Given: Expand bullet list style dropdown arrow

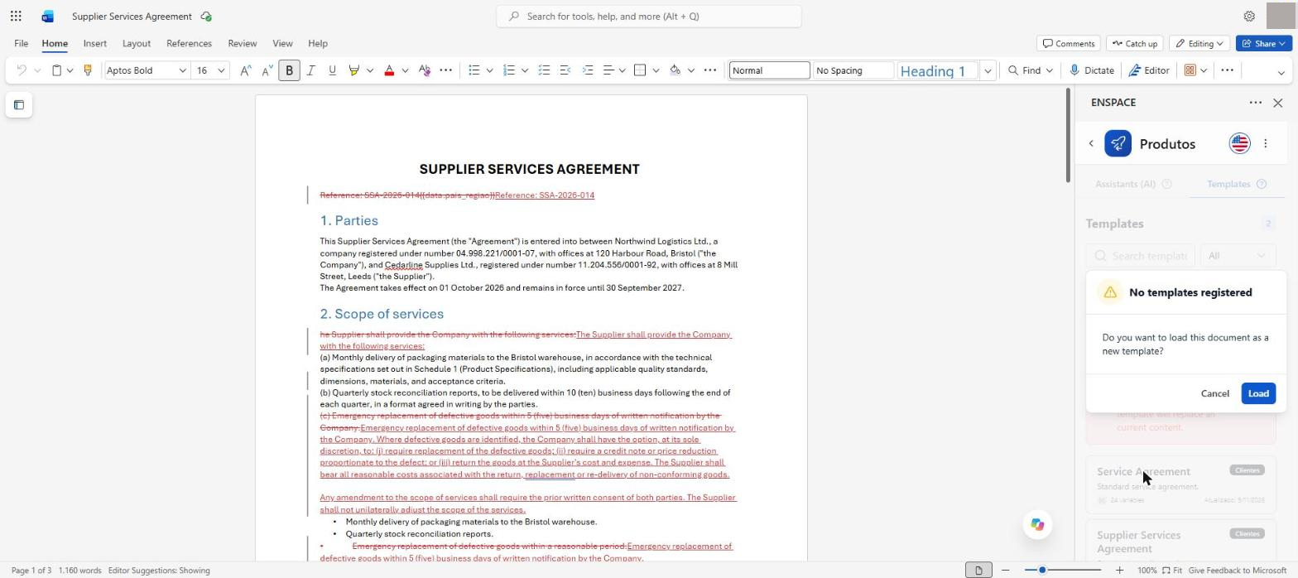Looking at the screenshot, I should coord(489,70).
